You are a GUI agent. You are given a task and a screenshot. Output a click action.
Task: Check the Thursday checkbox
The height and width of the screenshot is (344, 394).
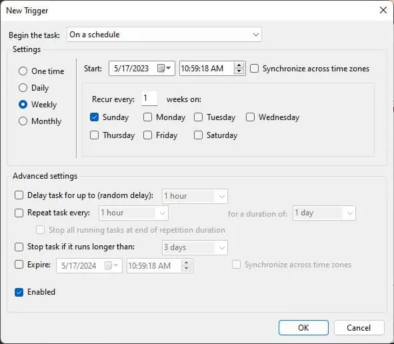coord(94,135)
